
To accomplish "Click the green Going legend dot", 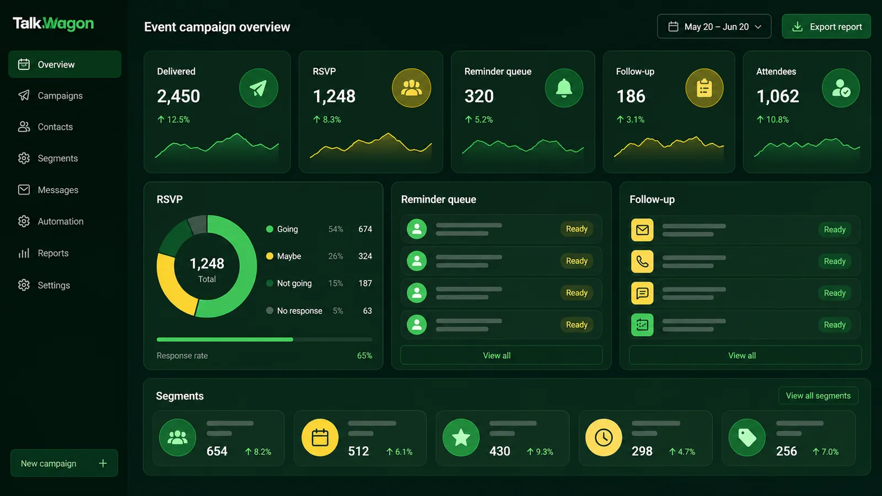I will [270, 229].
